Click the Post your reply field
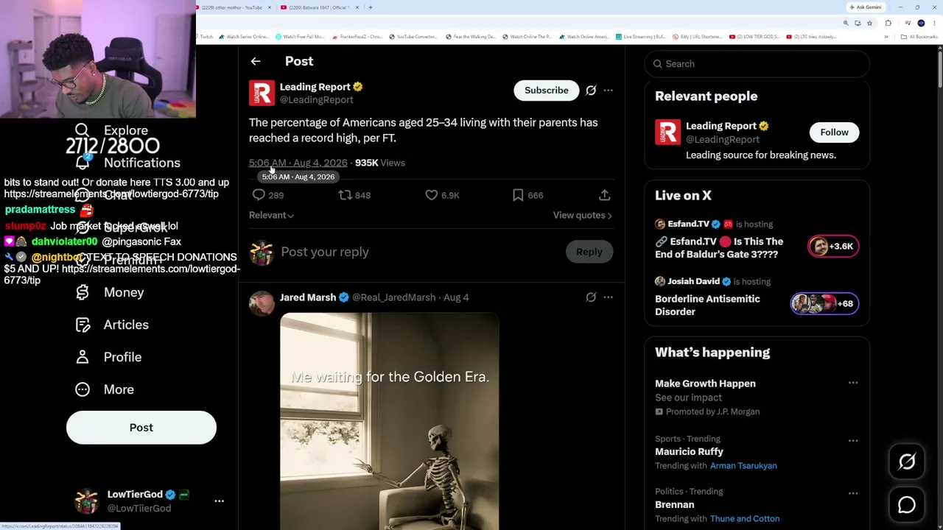This screenshot has height=530, width=943. tap(420, 252)
